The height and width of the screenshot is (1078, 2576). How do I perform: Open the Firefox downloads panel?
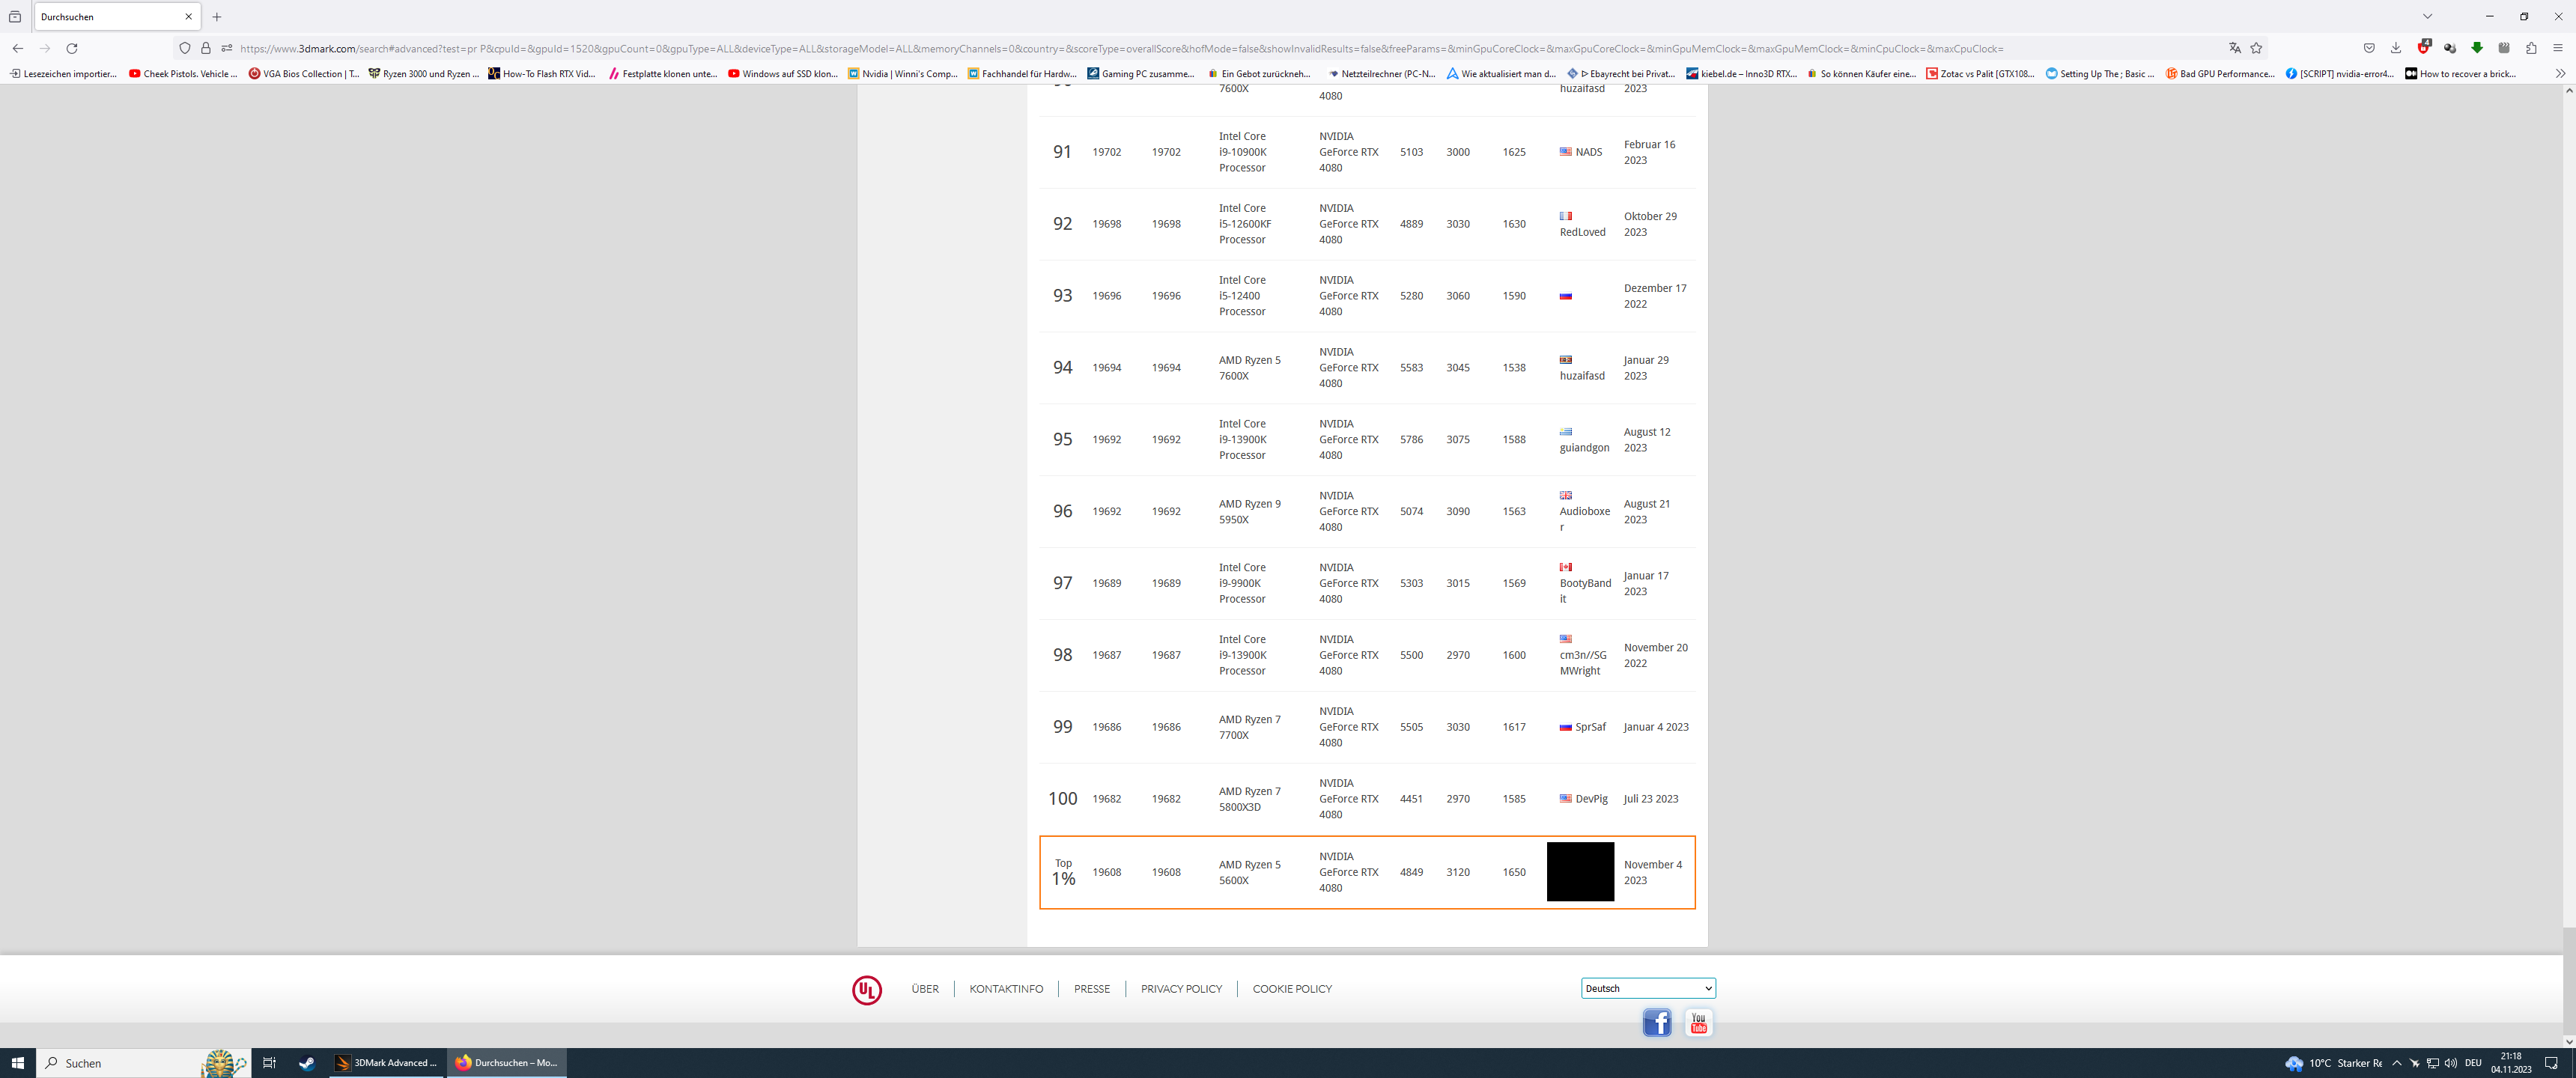tap(2396, 48)
